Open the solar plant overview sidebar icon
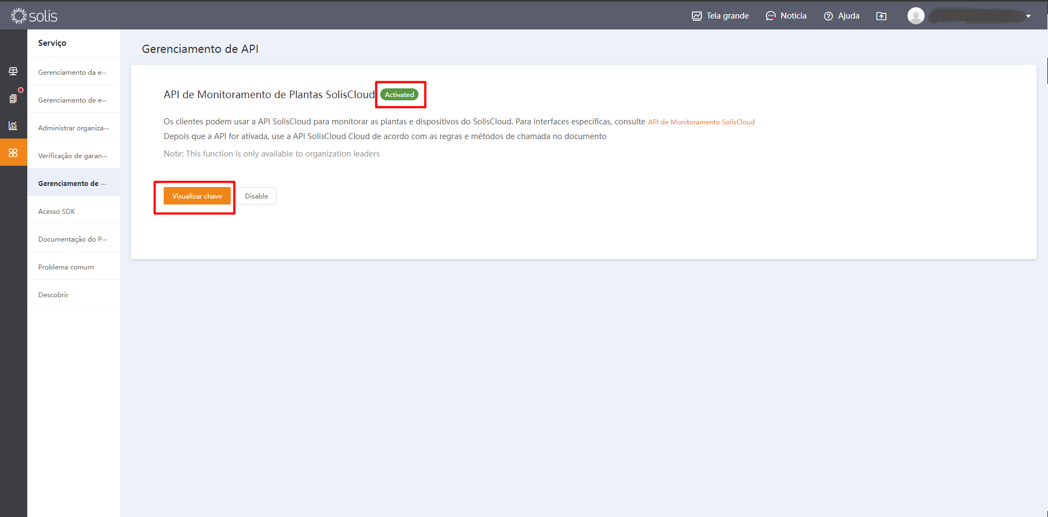Viewport: 1048px width, 517px height. (x=13, y=71)
